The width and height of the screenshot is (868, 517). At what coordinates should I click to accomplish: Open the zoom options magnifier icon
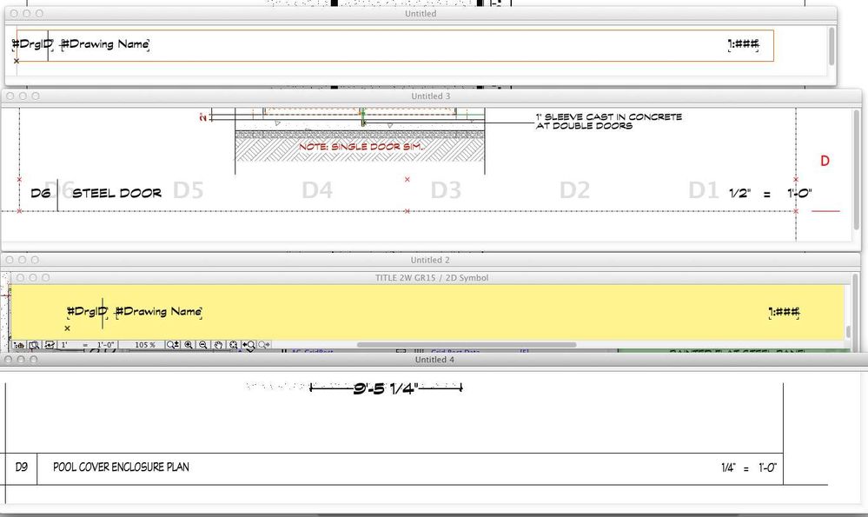(173, 345)
